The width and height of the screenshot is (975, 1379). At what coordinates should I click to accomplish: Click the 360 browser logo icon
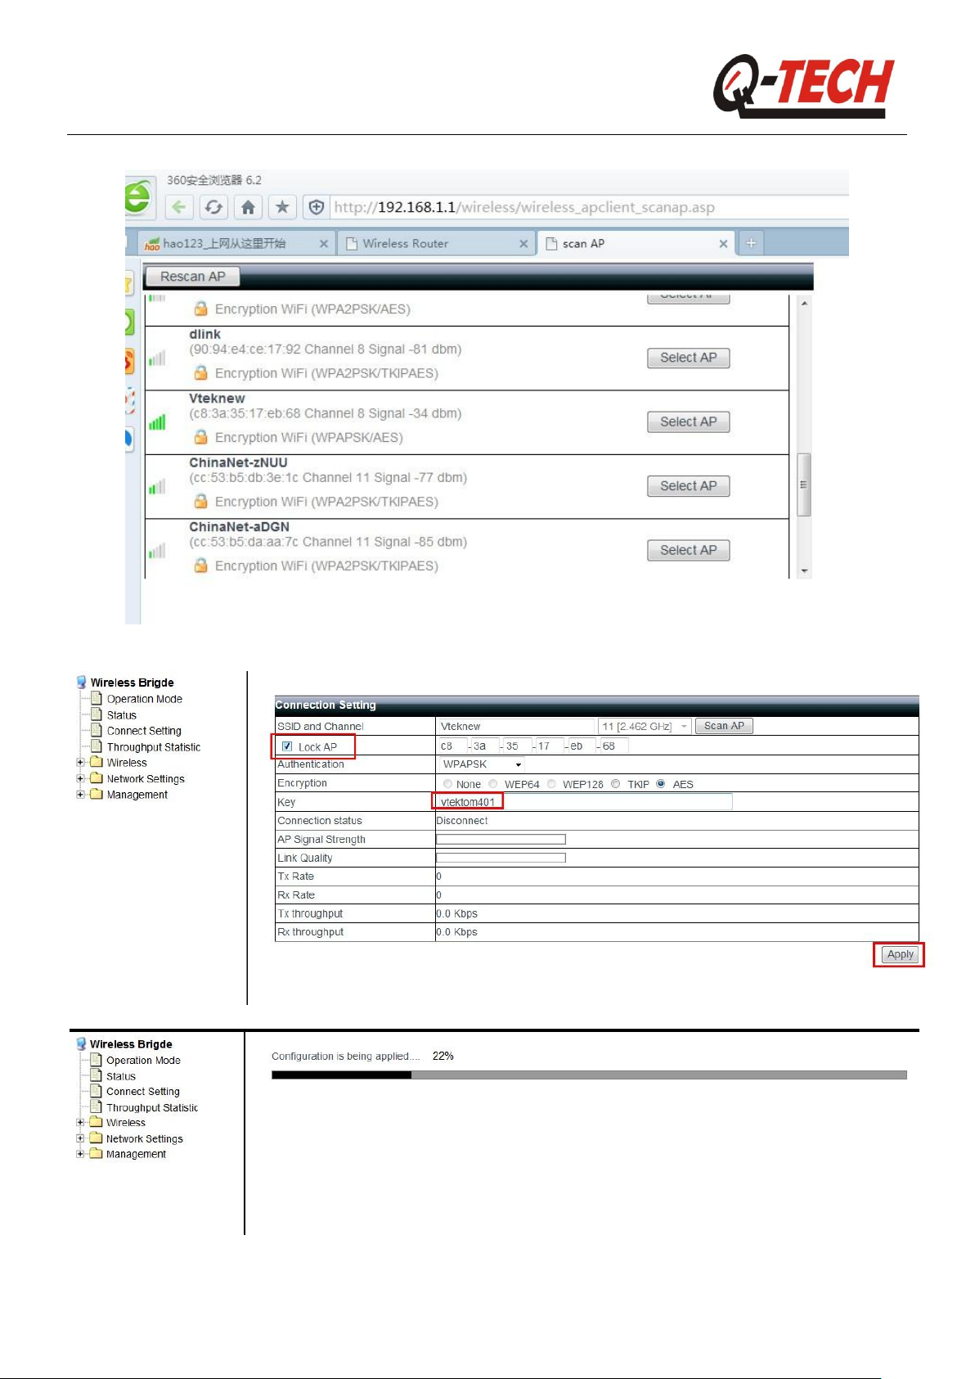pos(139,197)
